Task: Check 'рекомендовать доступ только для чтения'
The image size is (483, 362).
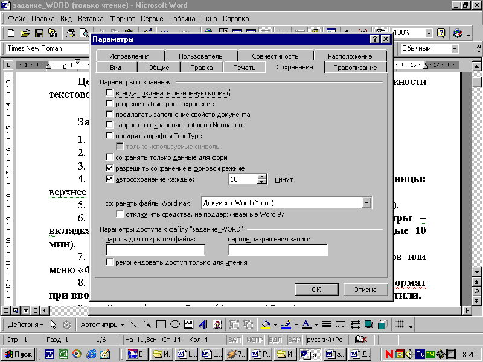Action: (109, 262)
